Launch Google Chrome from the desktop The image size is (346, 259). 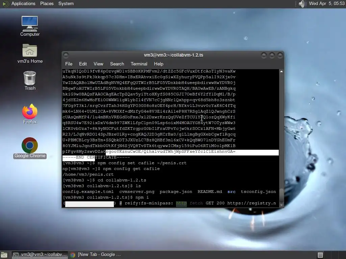[x=30, y=148]
